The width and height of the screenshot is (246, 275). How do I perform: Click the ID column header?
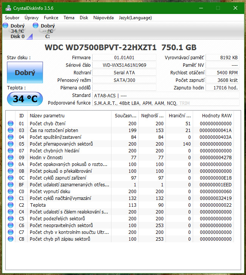21,116
